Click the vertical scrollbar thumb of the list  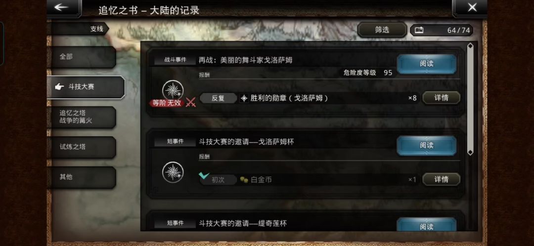pos(470,99)
